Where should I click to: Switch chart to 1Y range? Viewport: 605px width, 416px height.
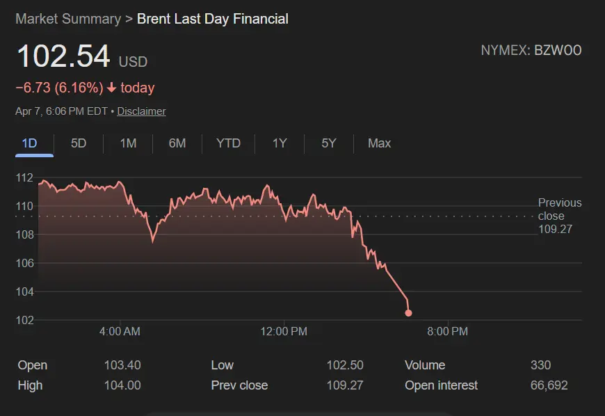coord(280,143)
